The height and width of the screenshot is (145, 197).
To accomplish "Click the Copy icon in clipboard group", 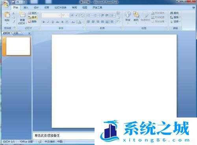I will (x=14, y=17).
